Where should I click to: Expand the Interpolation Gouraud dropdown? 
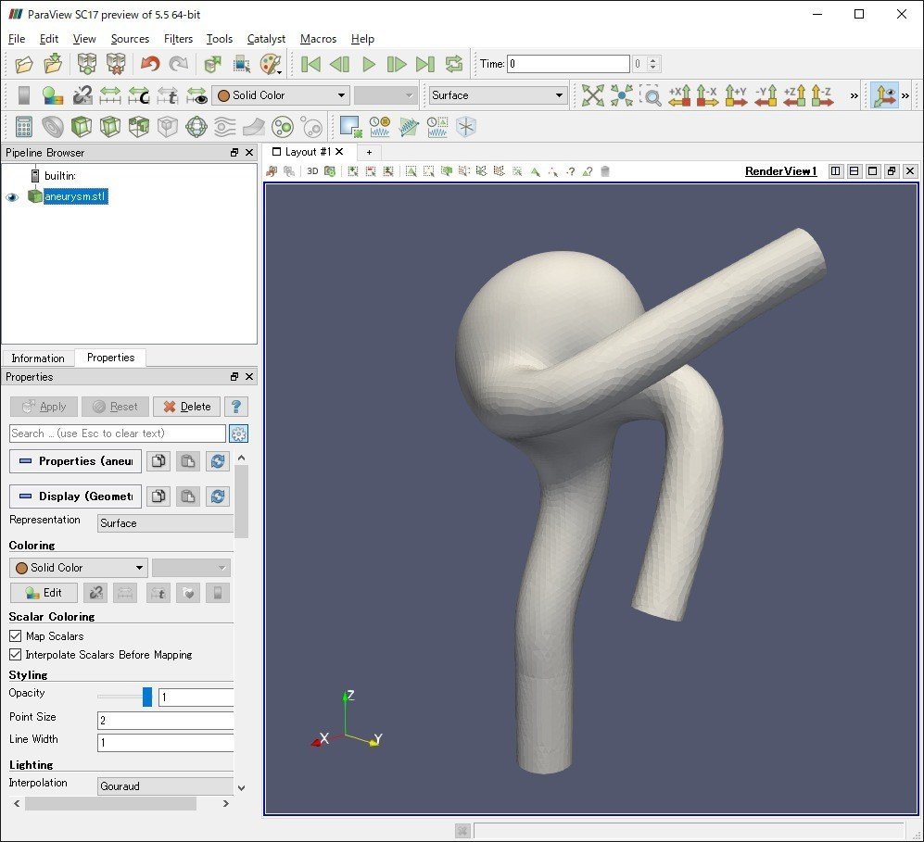click(x=167, y=786)
